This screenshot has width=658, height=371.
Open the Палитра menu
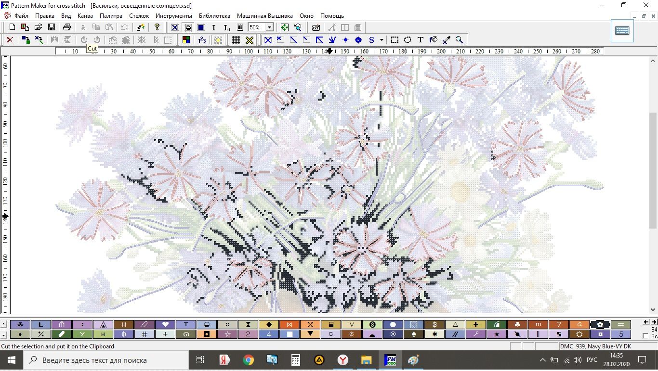[x=111, y=16]
